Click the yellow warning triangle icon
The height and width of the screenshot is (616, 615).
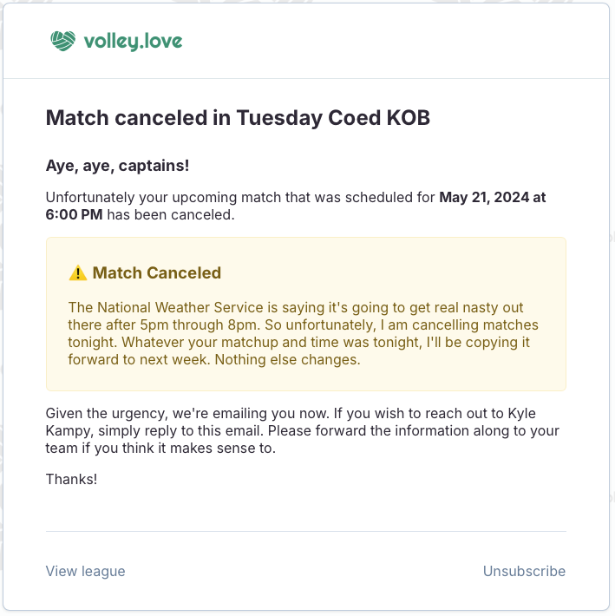78,273
